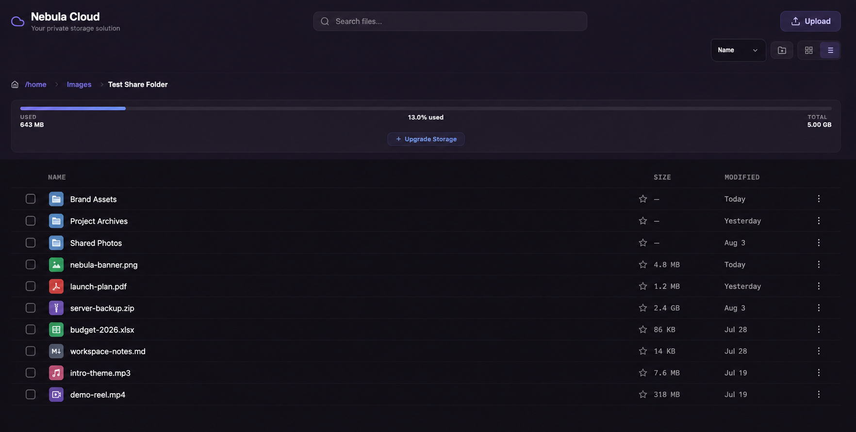856x432 pixels.
Task: Click the Upload button
Action: pyautogui.click(x=810, y=21)
